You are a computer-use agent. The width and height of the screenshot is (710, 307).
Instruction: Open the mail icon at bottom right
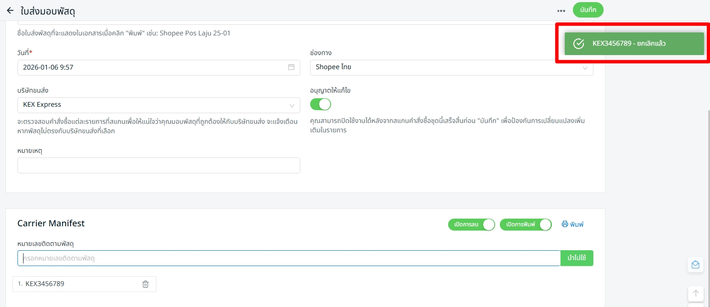click(695, 265)
